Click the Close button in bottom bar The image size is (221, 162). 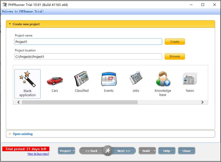coord(187,151)
